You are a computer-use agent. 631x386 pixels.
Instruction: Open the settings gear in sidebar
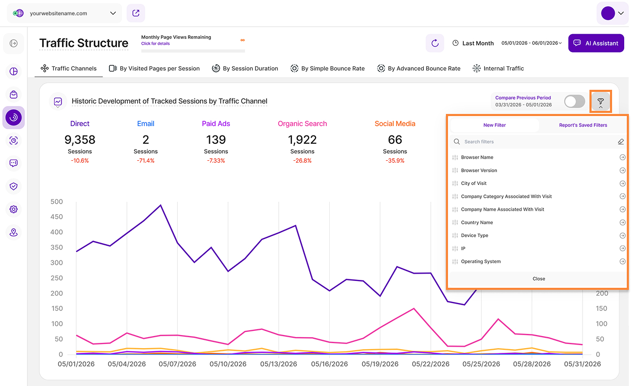(14, 209)
